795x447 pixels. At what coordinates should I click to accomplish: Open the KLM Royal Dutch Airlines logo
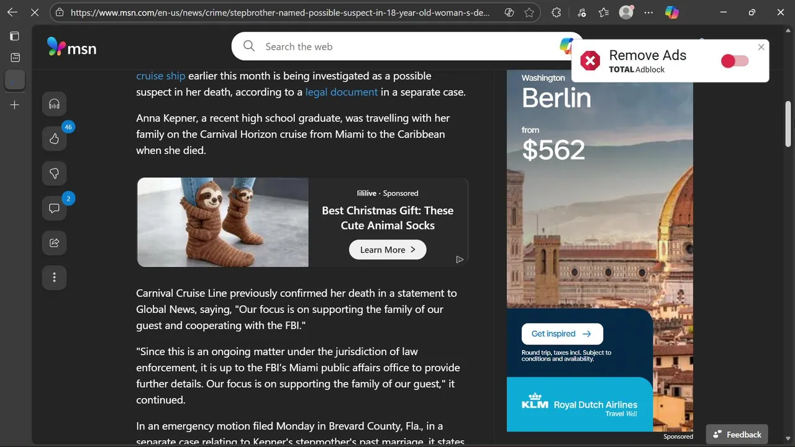pyautogui.click(x=579, y=404)
